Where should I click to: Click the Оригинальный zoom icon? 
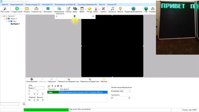[x=32, y=79]
